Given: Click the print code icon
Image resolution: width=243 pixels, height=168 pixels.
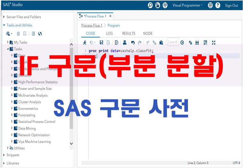Looking at the screenshot, I should click(x=125, y=43).
